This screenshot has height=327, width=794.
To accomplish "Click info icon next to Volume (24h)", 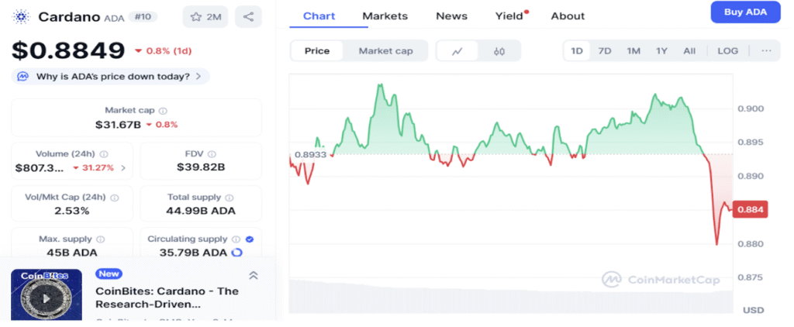I will pos(104,154).
